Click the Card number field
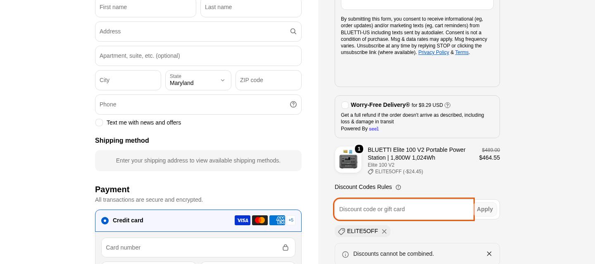Image resolution: width=595 pixels, height=264 pixels. pos(198,247)
